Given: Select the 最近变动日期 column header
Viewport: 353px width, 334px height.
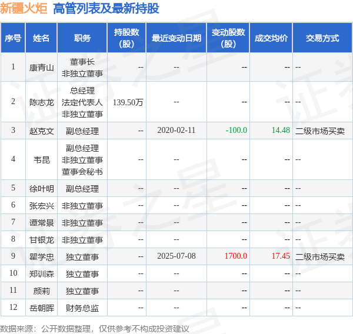Looking at the screenshot, I should click(x=176, y=38).
